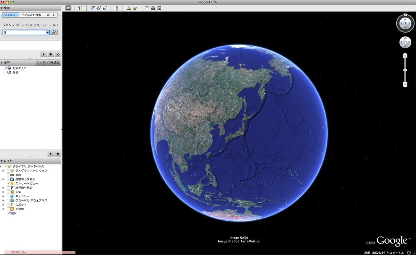
Task: Click inside the ジャンプ search input field
Action: (24, 32)
